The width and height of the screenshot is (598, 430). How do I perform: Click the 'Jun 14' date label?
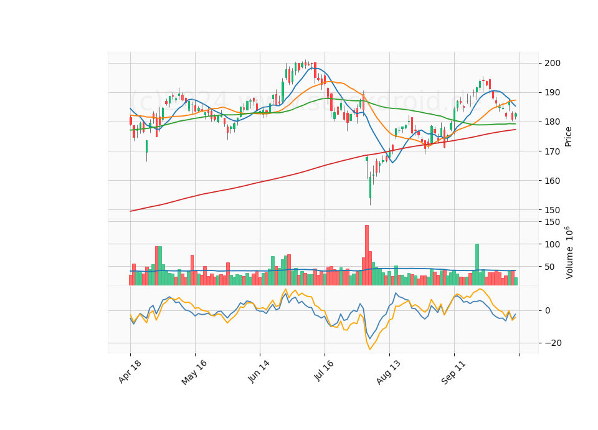click(x=259, y=371)
